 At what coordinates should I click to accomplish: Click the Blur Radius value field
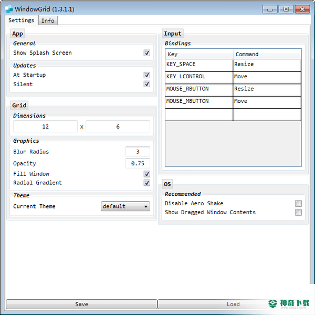point(138,152)
